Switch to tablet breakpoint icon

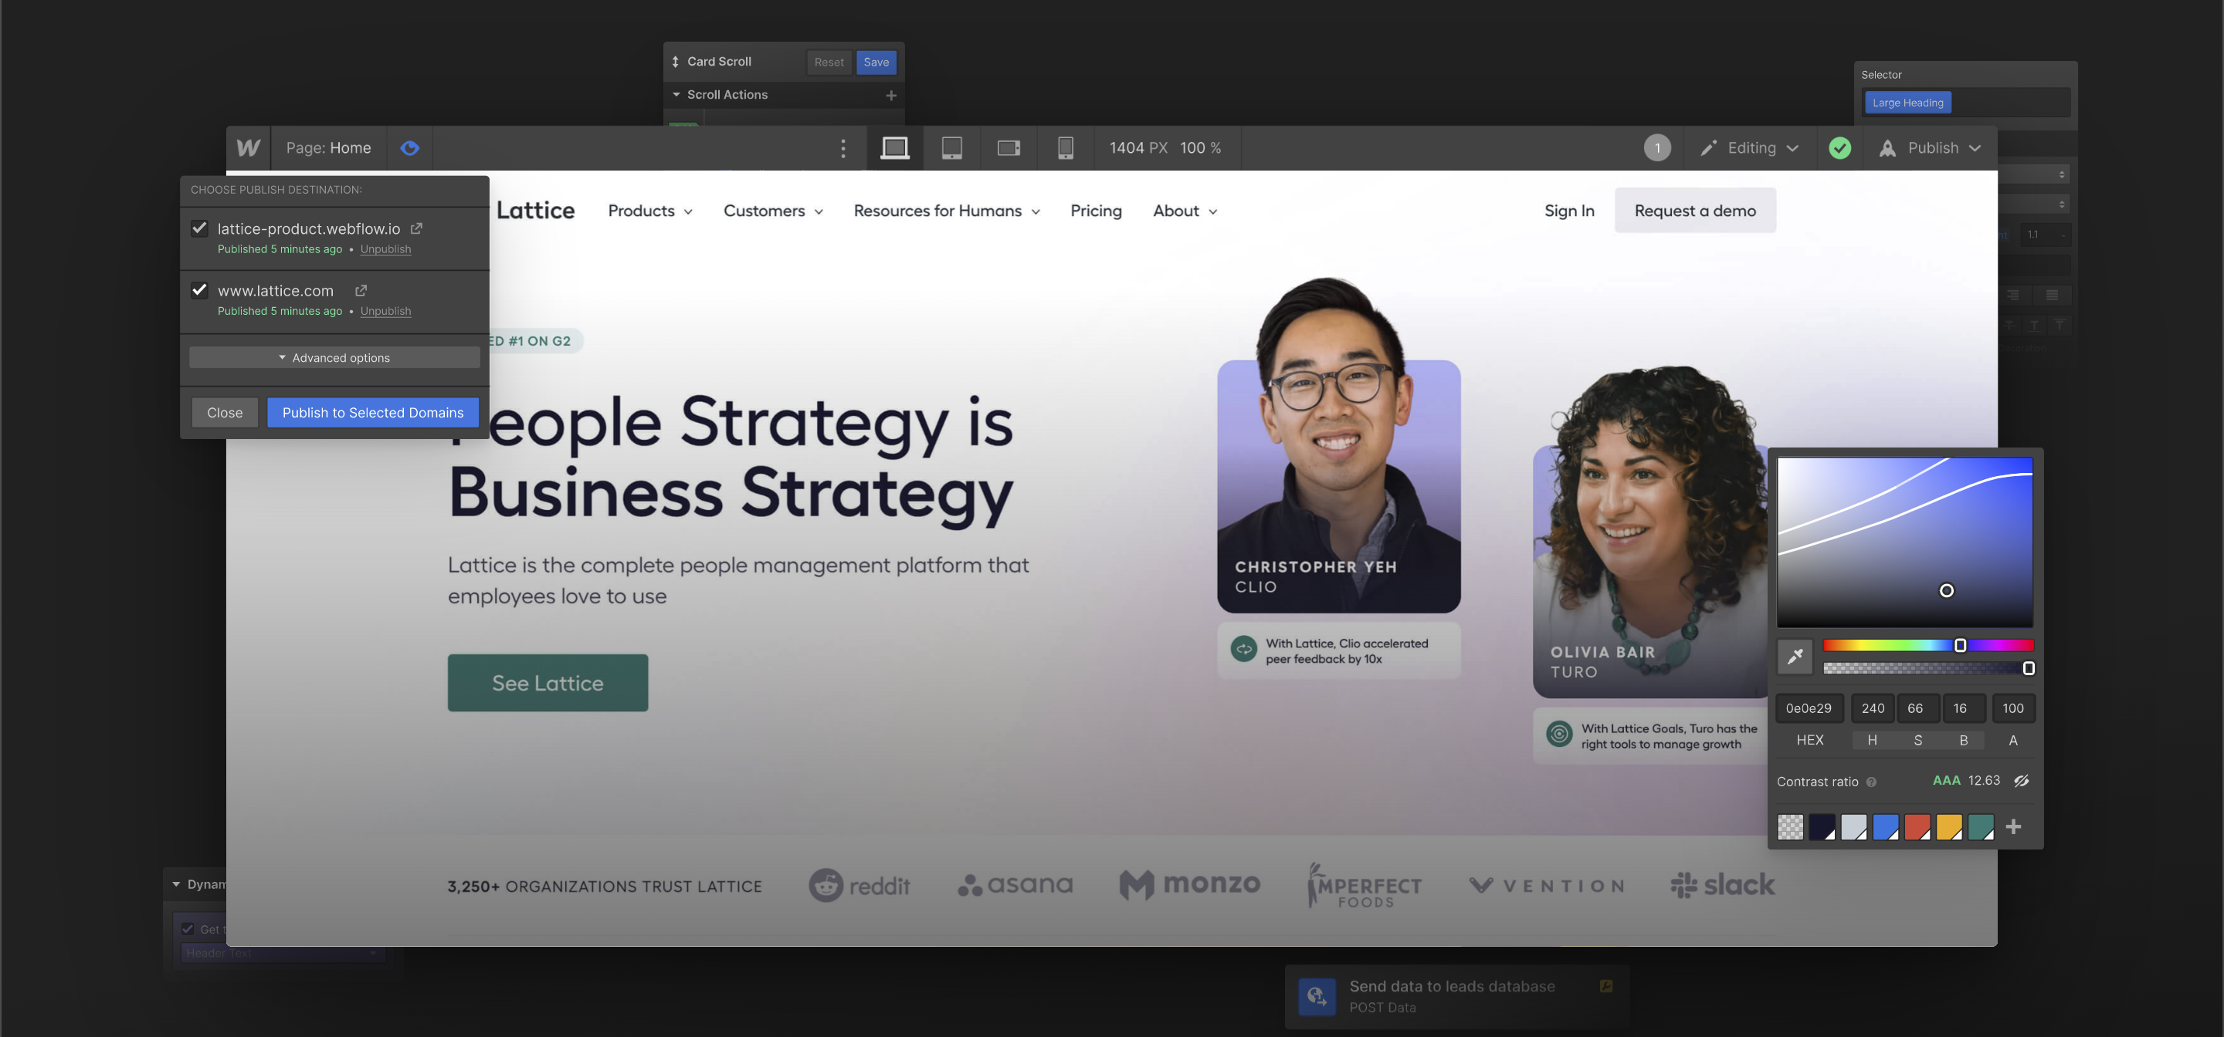click(x=951, y=147)
